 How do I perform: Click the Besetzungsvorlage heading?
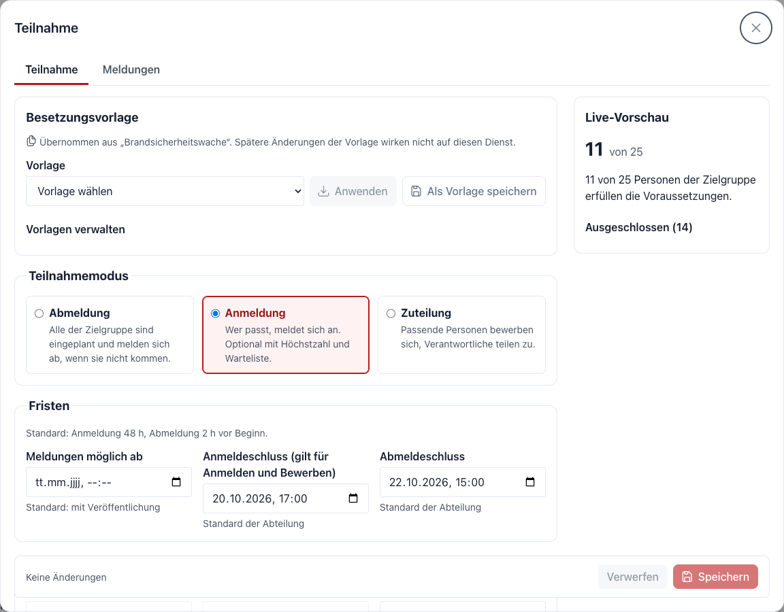(82, 118)
